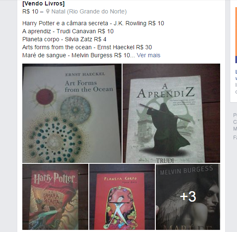The height and width of the screenshot is (232, 237).
Task: Click the R$ 10 listing price
Action: pyautogui.click(x=30, y=11)
